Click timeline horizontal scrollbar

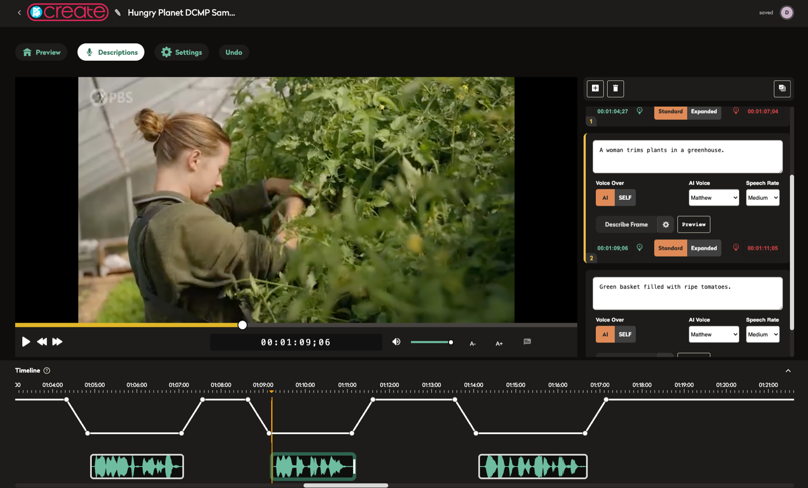(x=345, y=485)
